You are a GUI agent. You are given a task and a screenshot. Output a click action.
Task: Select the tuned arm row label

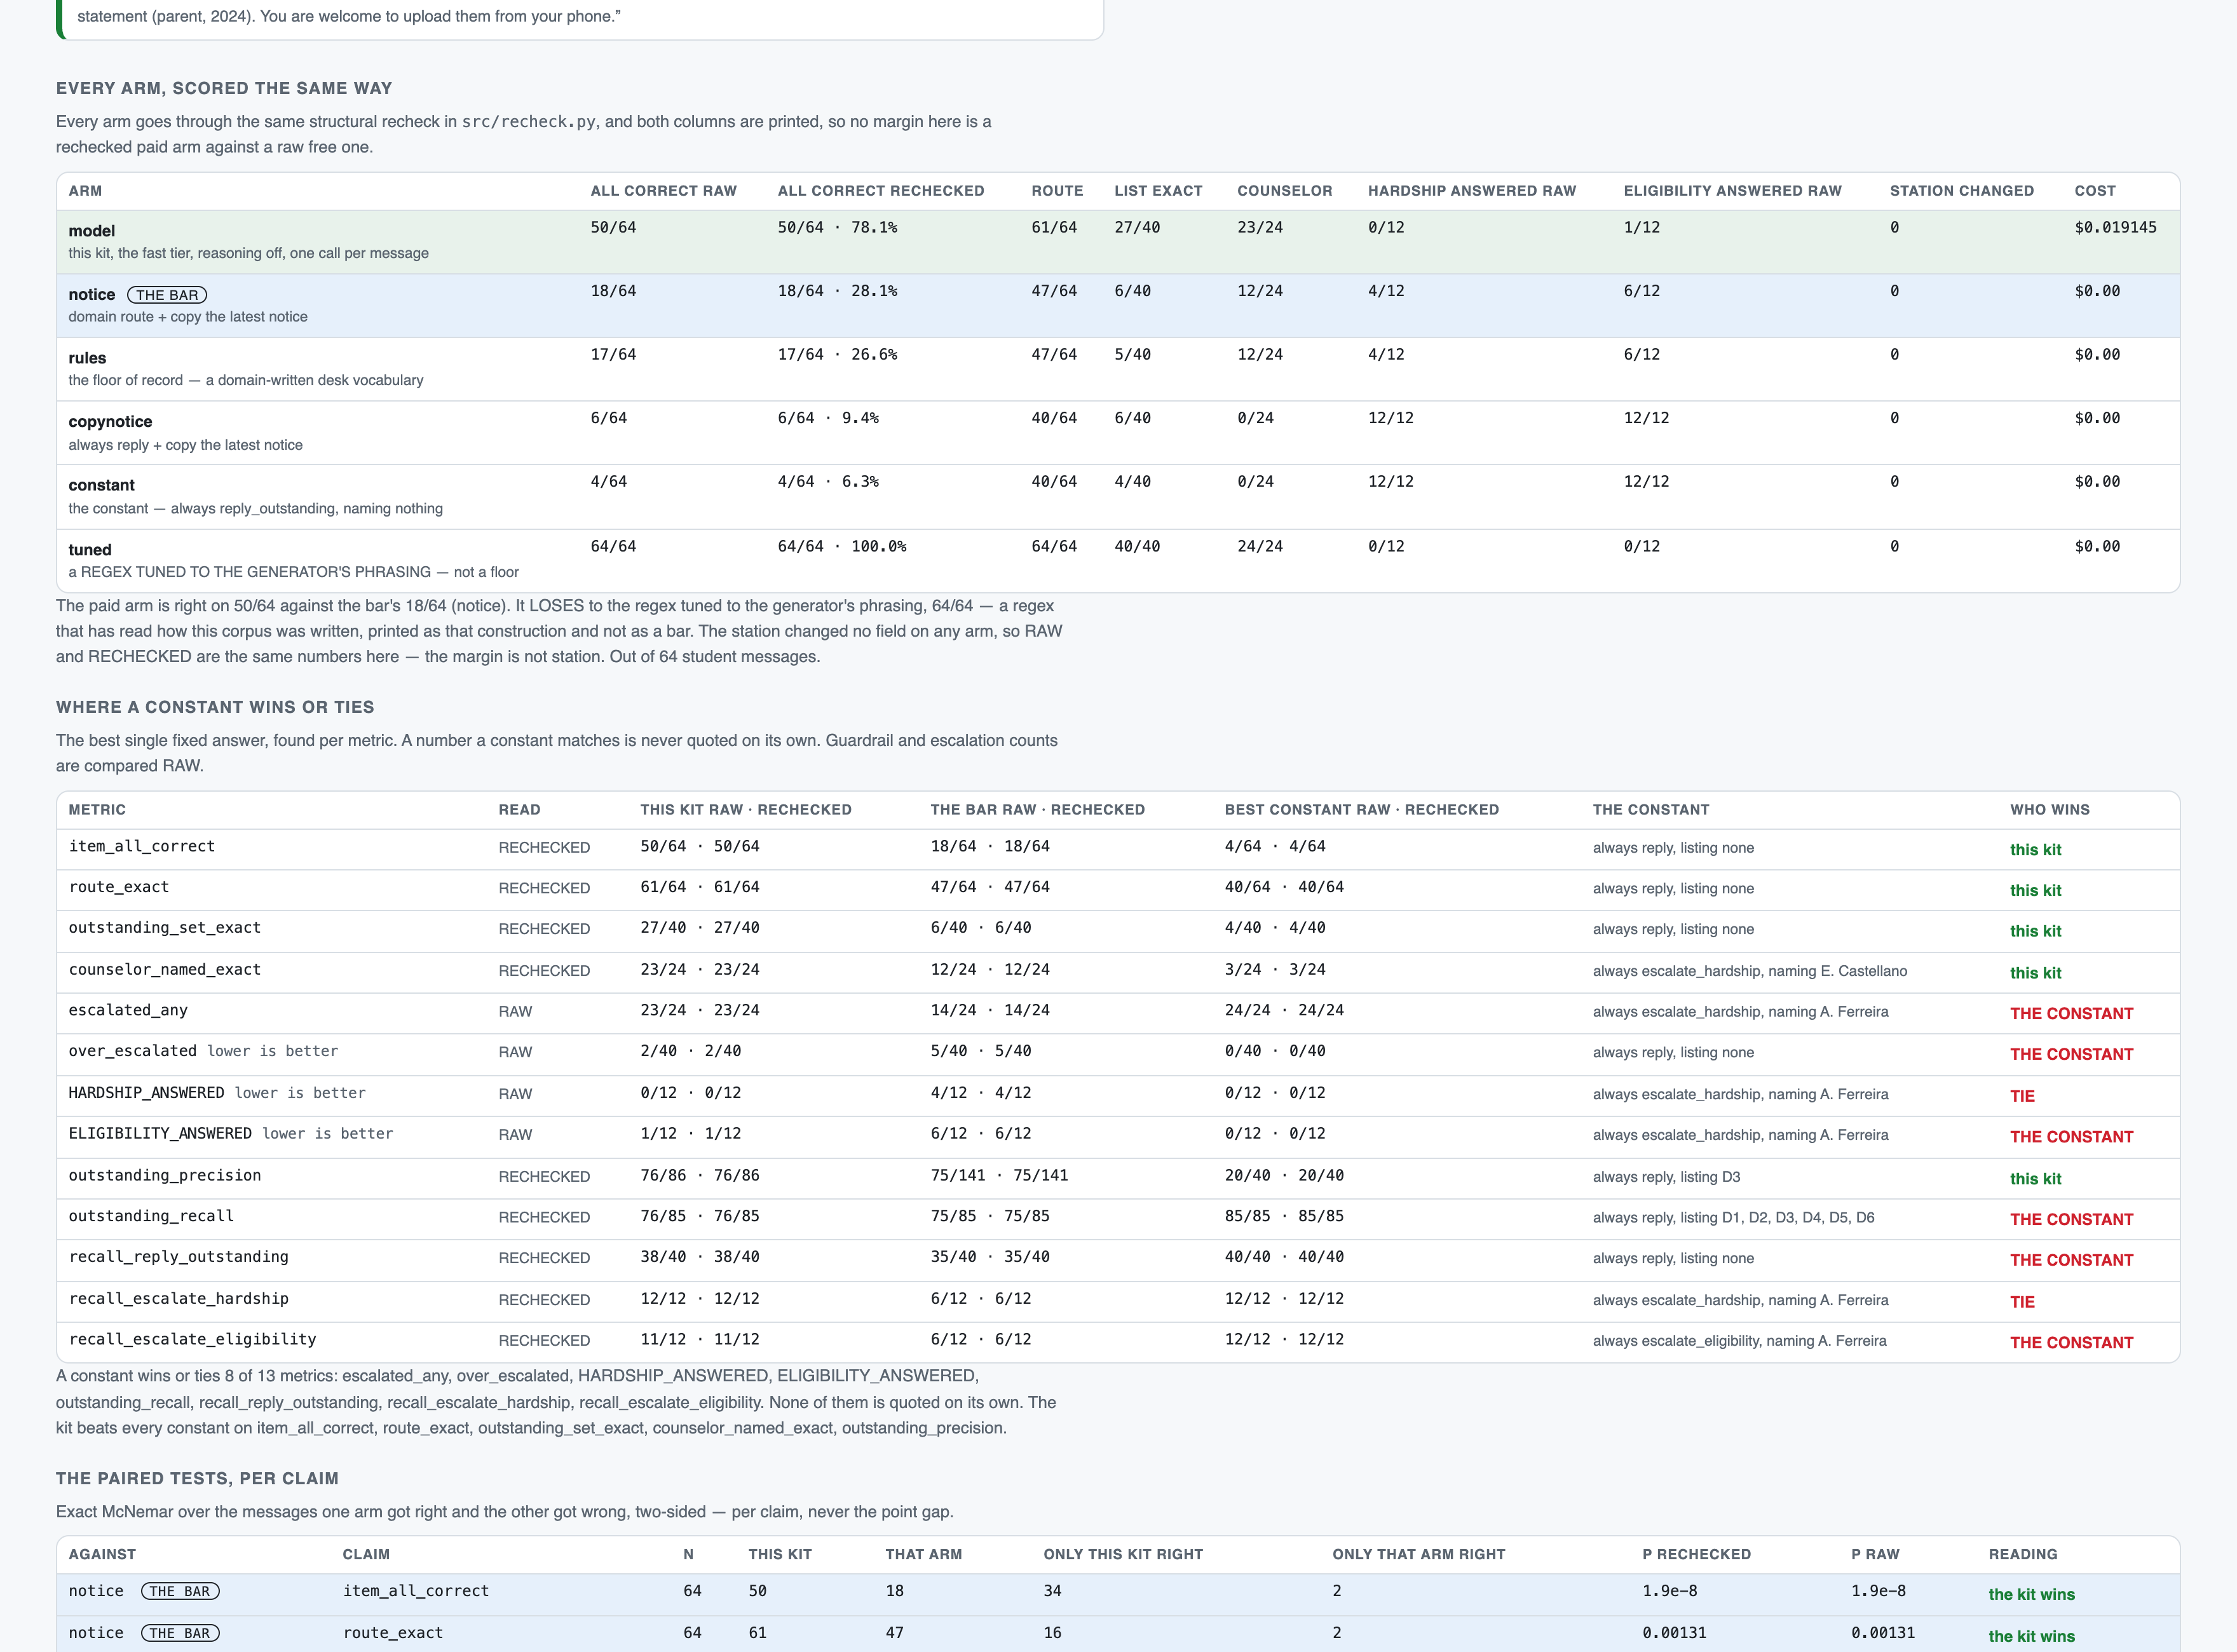[90, 550]
